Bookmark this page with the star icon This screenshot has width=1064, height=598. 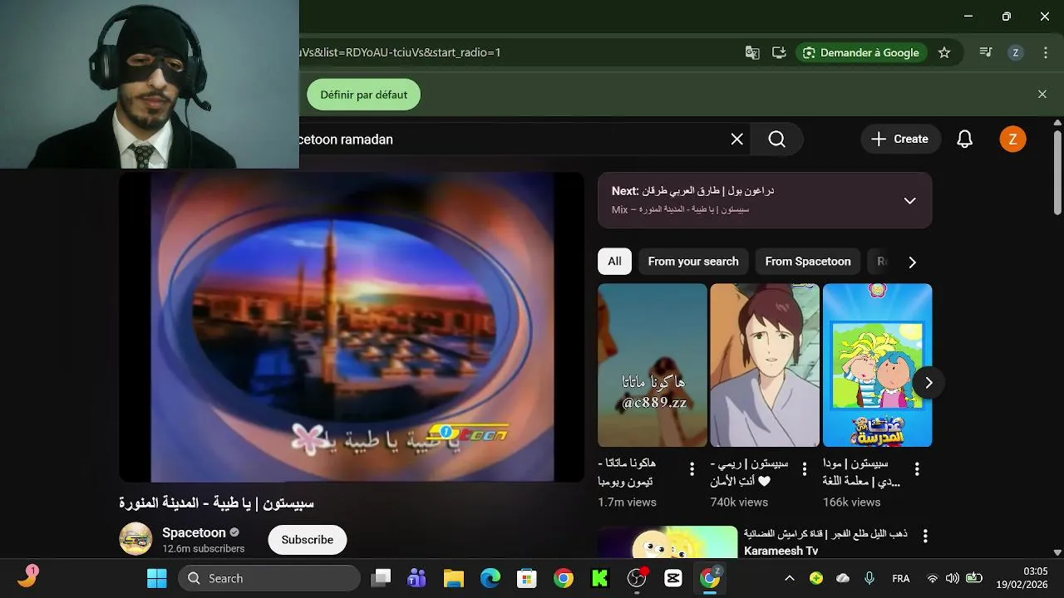click(x=944, y=52)
